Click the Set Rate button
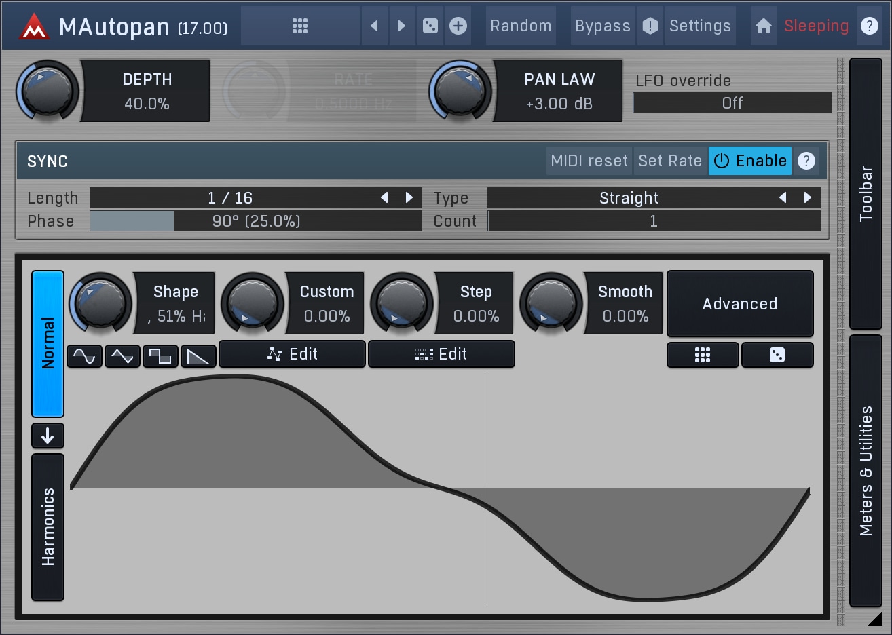The image size is (892, 635). pos(670,161)
